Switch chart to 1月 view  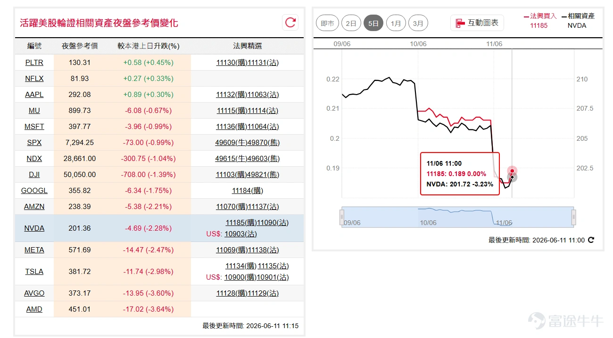click(x=396, y=23)
